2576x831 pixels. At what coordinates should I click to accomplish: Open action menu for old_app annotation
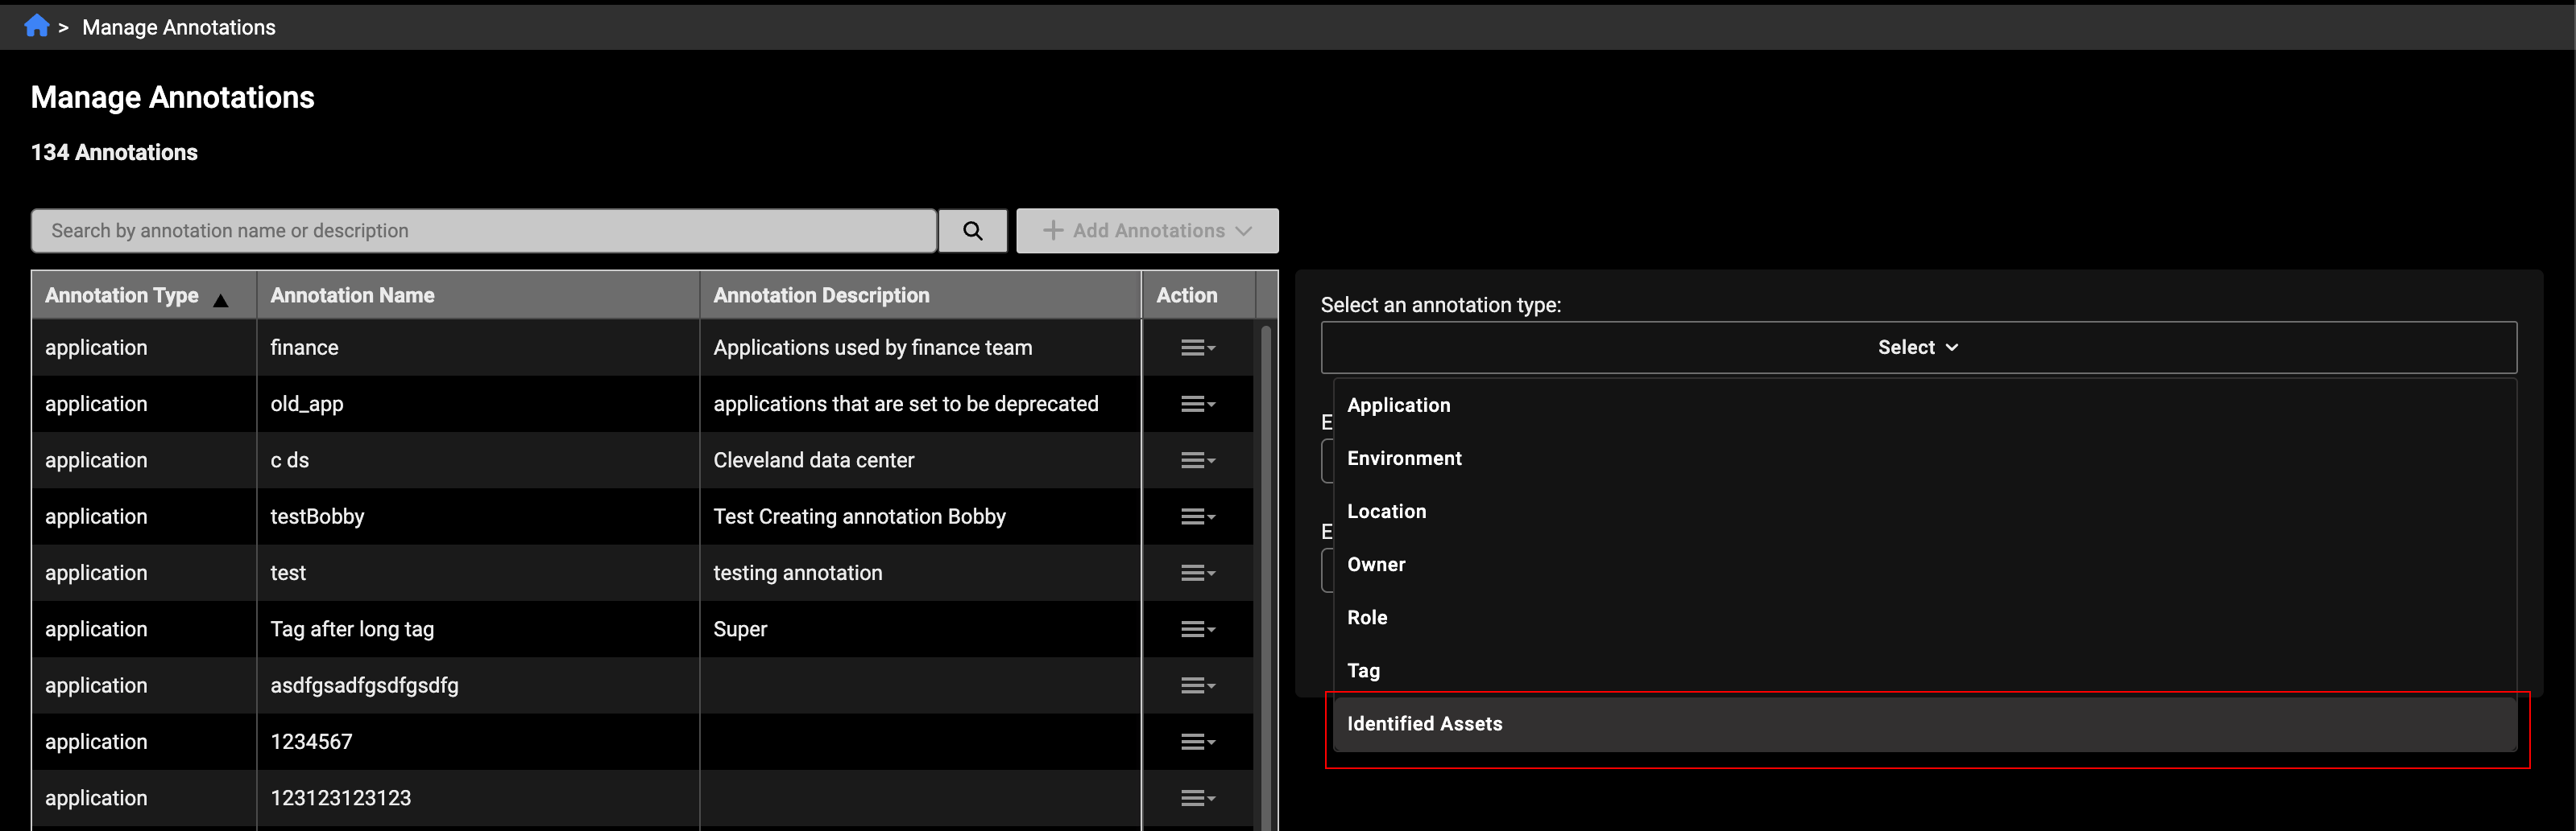(x=1197, y=405)
